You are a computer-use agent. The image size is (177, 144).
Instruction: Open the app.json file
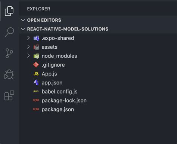click(x=52, y=83)
